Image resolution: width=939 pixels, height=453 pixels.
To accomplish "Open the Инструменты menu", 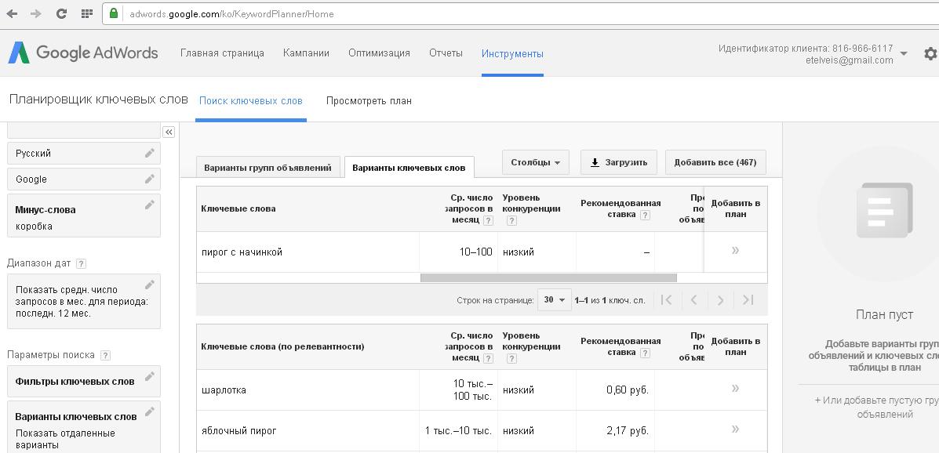I will [512, 54].
